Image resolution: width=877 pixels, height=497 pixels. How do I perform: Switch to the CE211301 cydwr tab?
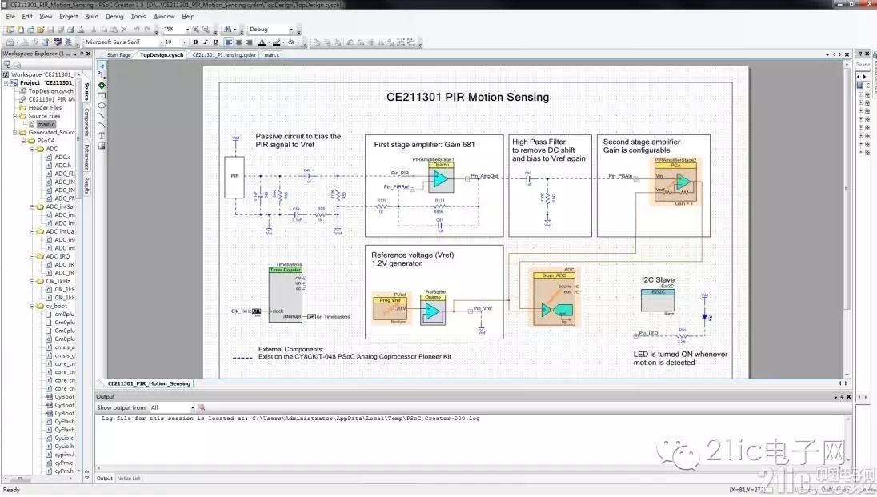[x=224, y=55]
